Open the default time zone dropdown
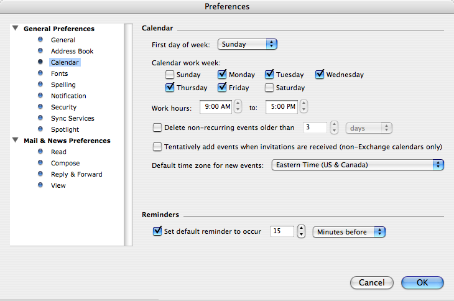 pyautogui.click(x=358, y=165)
